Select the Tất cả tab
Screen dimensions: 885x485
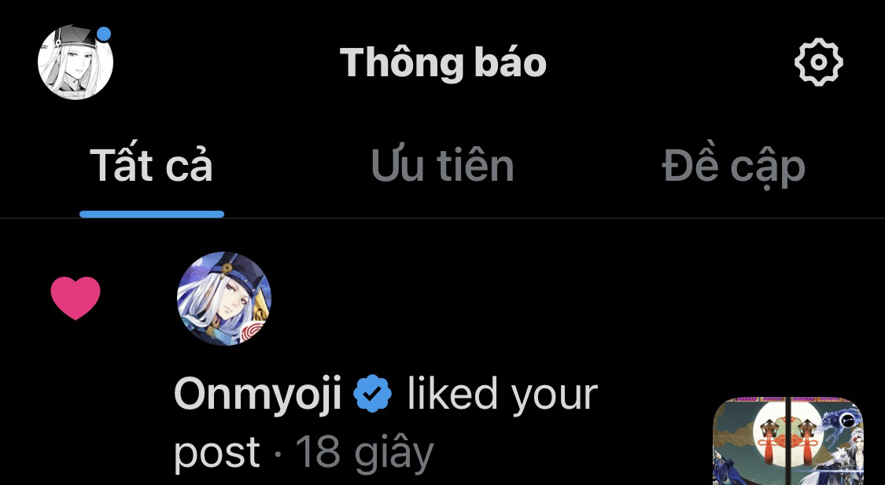click(151, 166)
